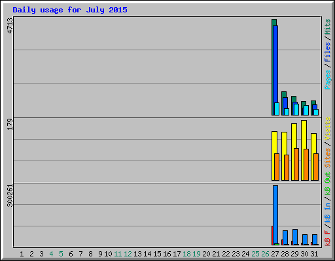Click day 19 weekend label
This screenshot has height=261, width=335.
(x=196, y=254)
